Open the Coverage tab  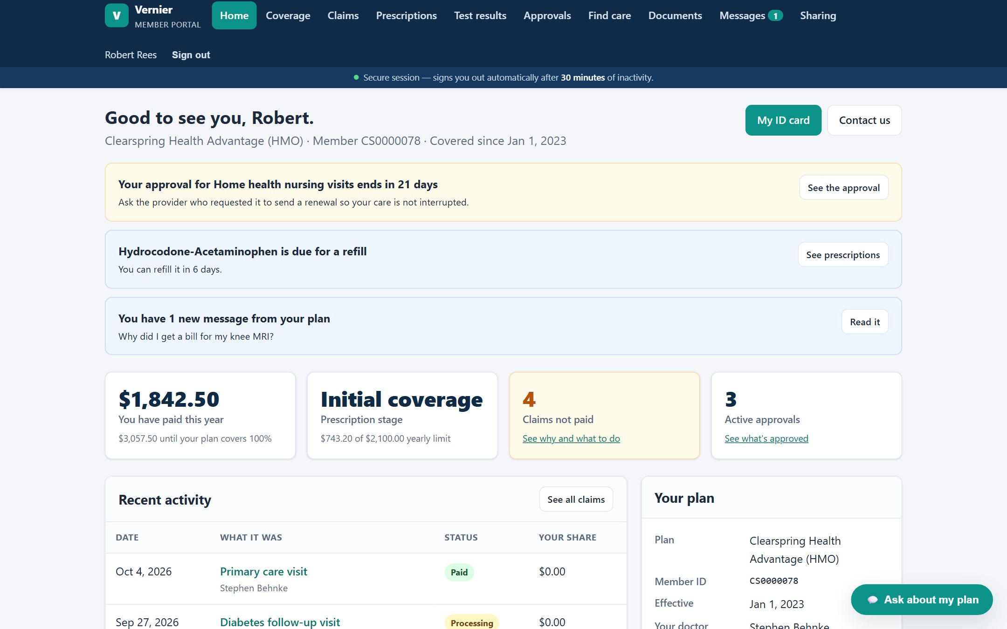288,15
